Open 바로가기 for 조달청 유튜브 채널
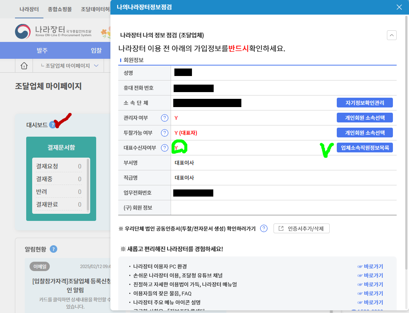This screenshot has height=313, width=409. pos(370,276)
